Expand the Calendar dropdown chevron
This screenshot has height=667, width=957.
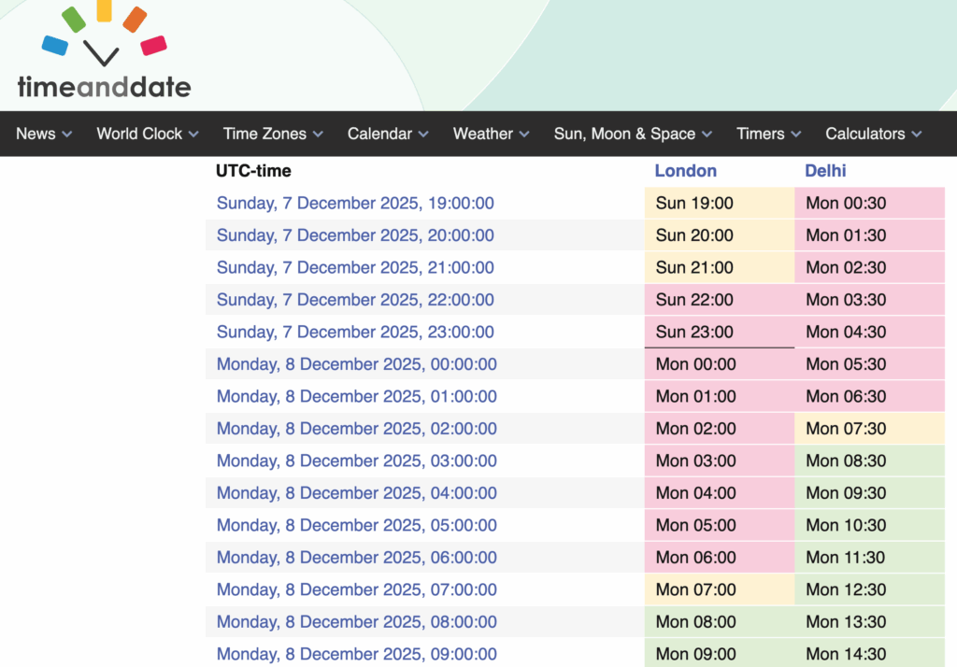423,135
